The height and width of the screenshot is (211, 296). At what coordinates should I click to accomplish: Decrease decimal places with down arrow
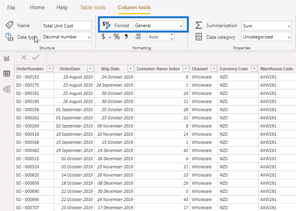[x=172, y=39]
